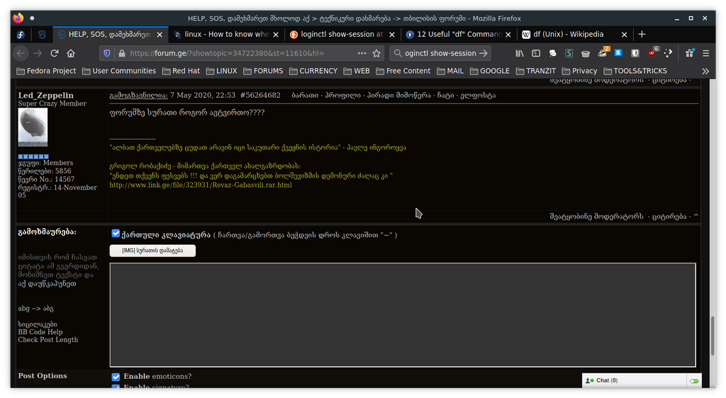Screen dimensions: 726x398
Task: Click the smileys link above BB Code Help
Action: (x=38, y=324)
